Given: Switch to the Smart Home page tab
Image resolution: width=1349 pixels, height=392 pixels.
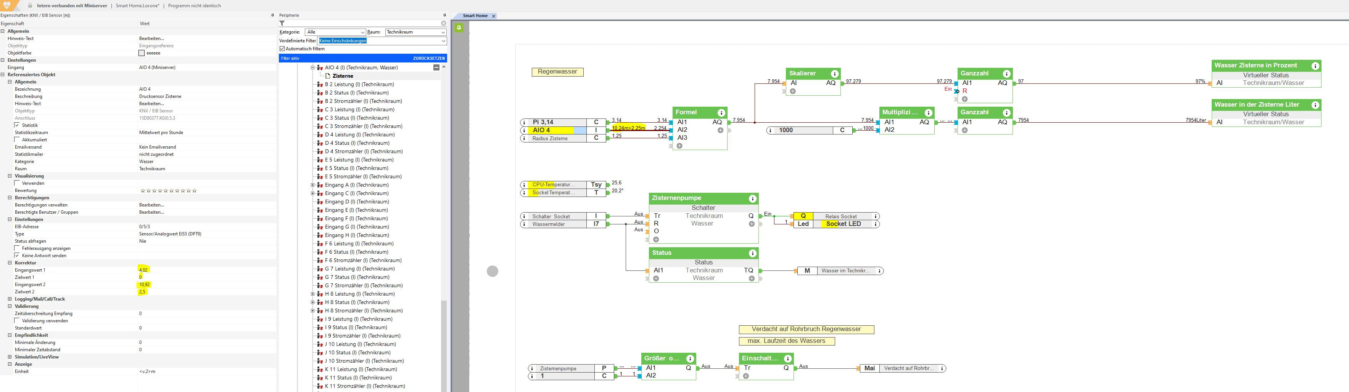Looking at the screenshot, I should click(475, 16).
